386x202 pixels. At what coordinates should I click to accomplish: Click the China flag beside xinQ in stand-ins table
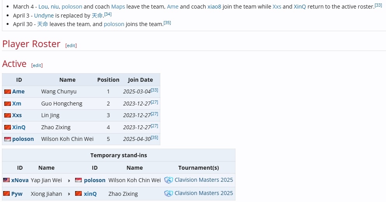point(78,193)
